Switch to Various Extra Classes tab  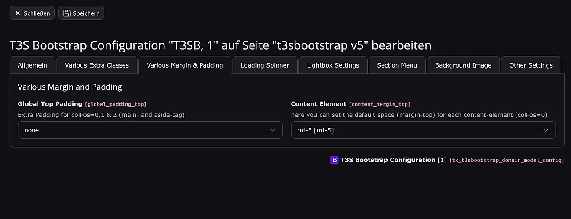point(97,65)
